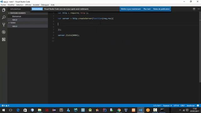The image size is (201, 113).
Task: Open the Aide menu
Action: tap(52, 5)
